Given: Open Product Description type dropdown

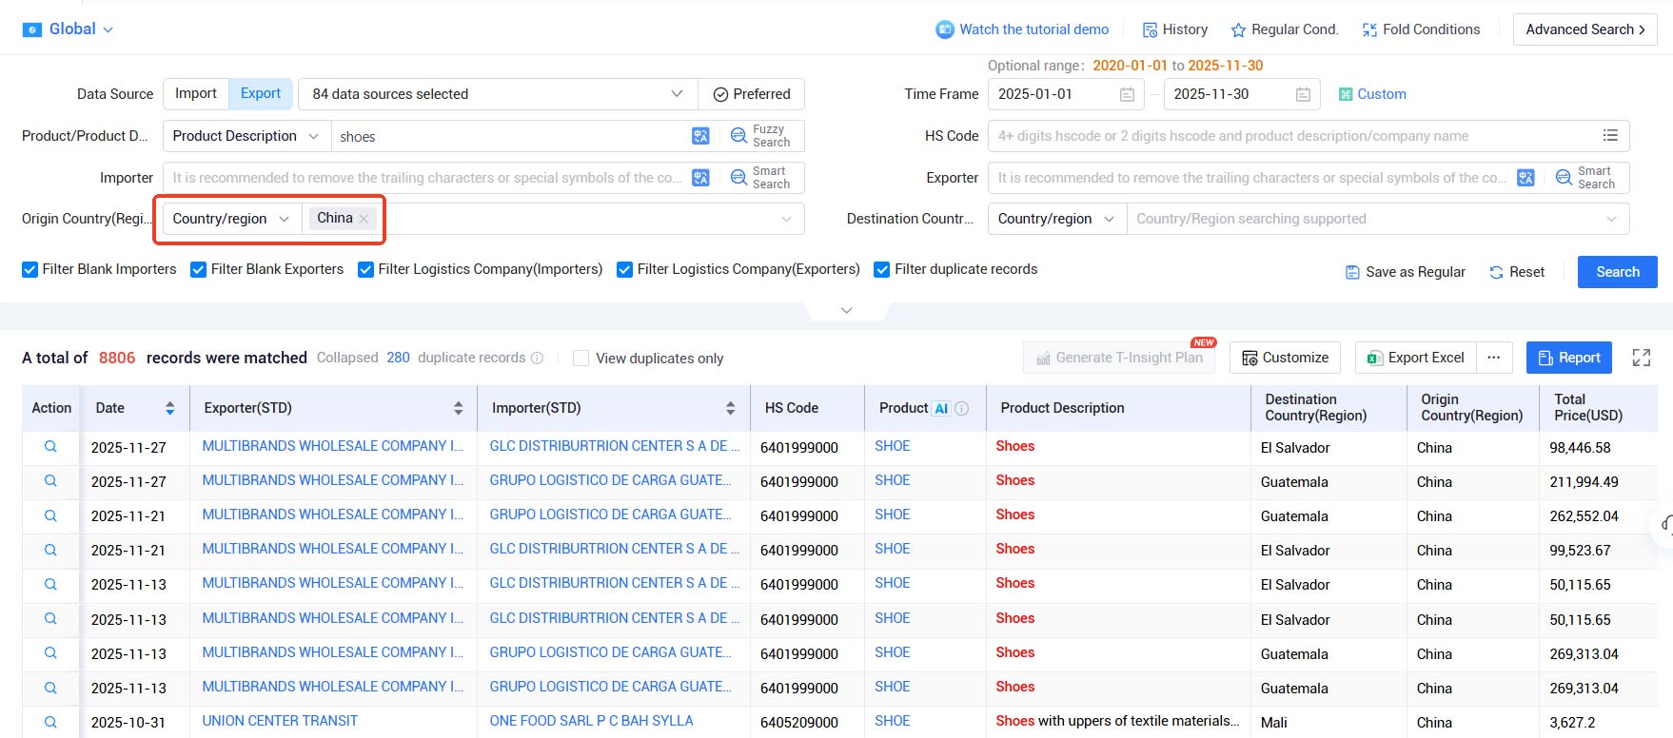Looking at the screenshot, I should coord(246,136).
